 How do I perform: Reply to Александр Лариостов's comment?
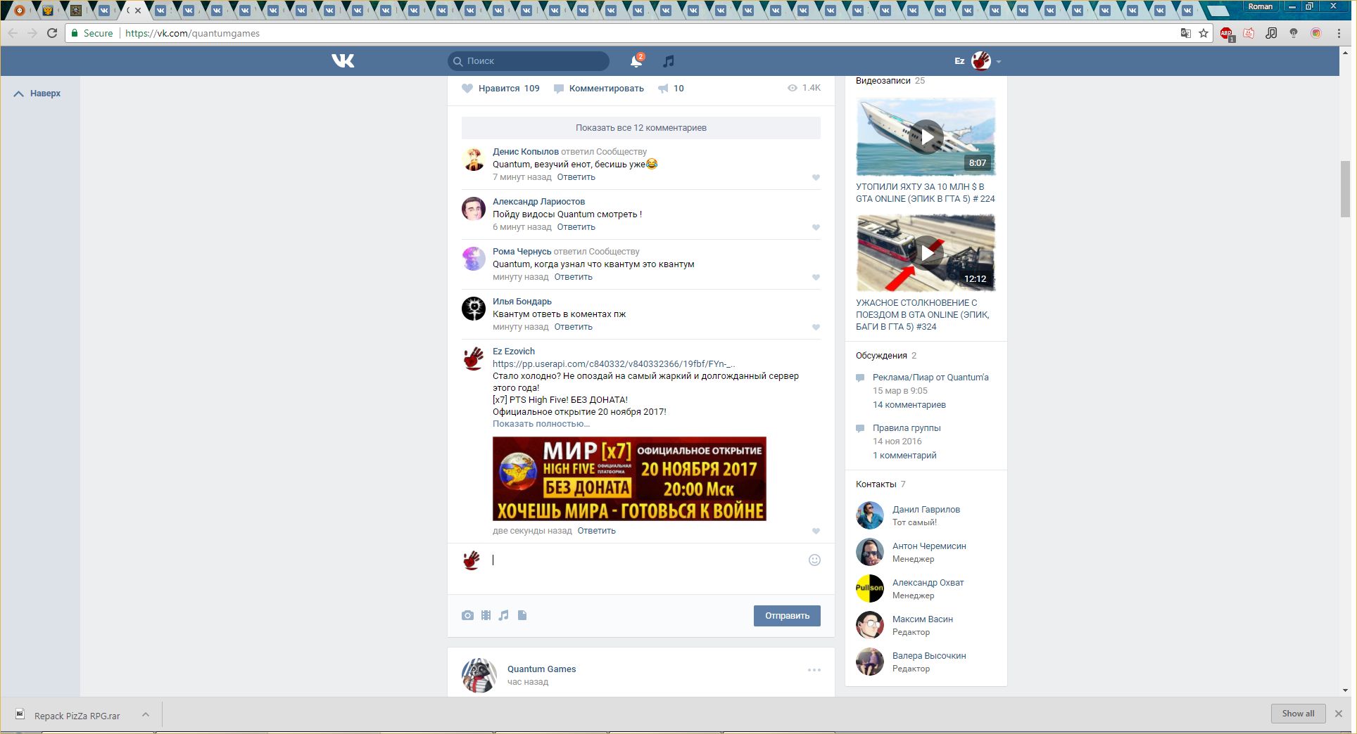(x=576, y=227)
